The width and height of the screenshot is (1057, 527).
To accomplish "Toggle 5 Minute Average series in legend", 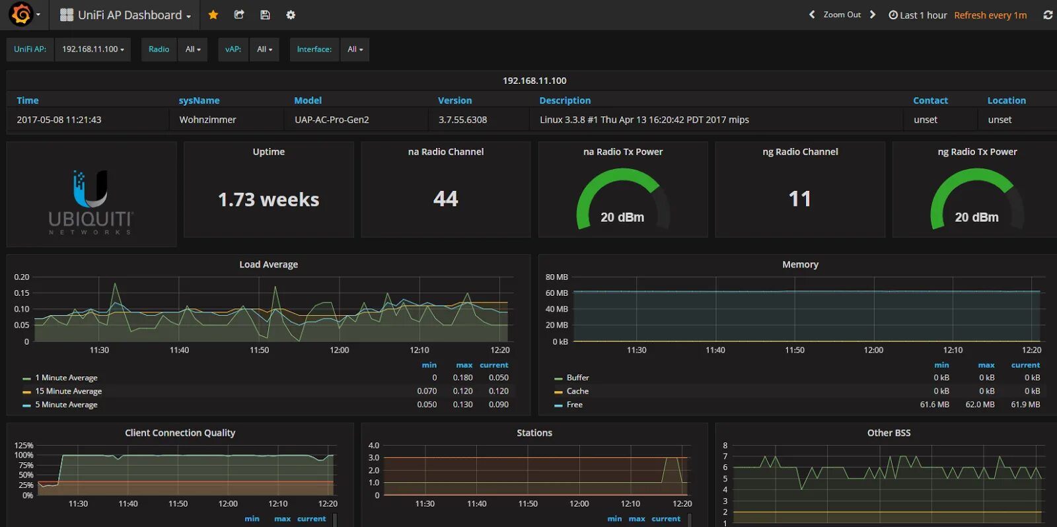I will tap(66, 405).
